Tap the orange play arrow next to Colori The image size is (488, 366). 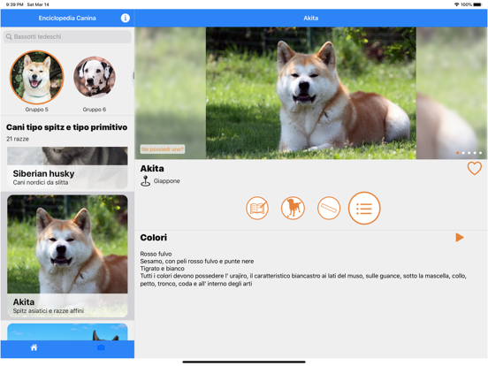pyautogui.click(x=460, y=238)
